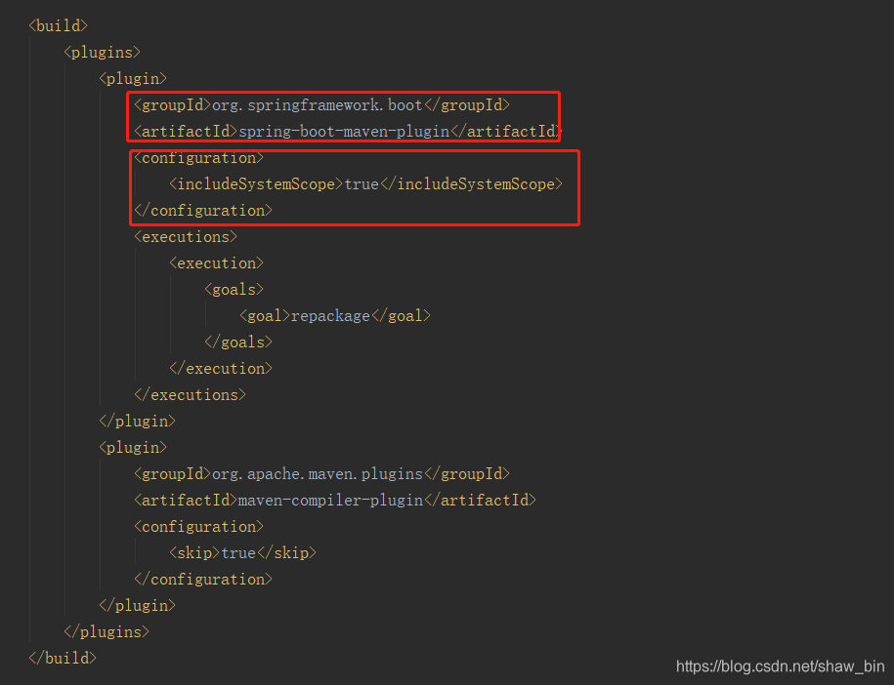Click artifactId maven-compiler-plugin line

pyautogui.click(x=335, y=501)
